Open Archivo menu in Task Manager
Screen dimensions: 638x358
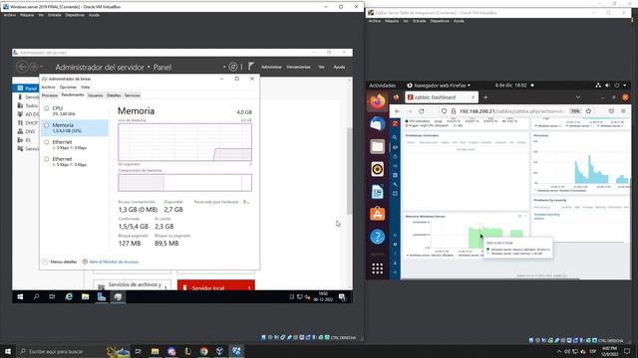pos(48,87)
